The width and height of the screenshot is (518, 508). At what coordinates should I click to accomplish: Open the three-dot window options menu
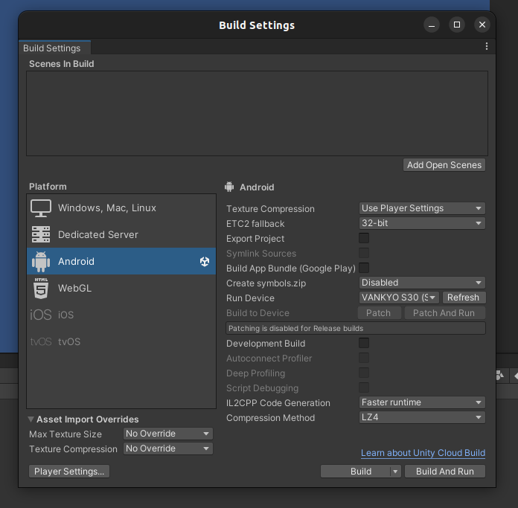click(x=487, y=47)
